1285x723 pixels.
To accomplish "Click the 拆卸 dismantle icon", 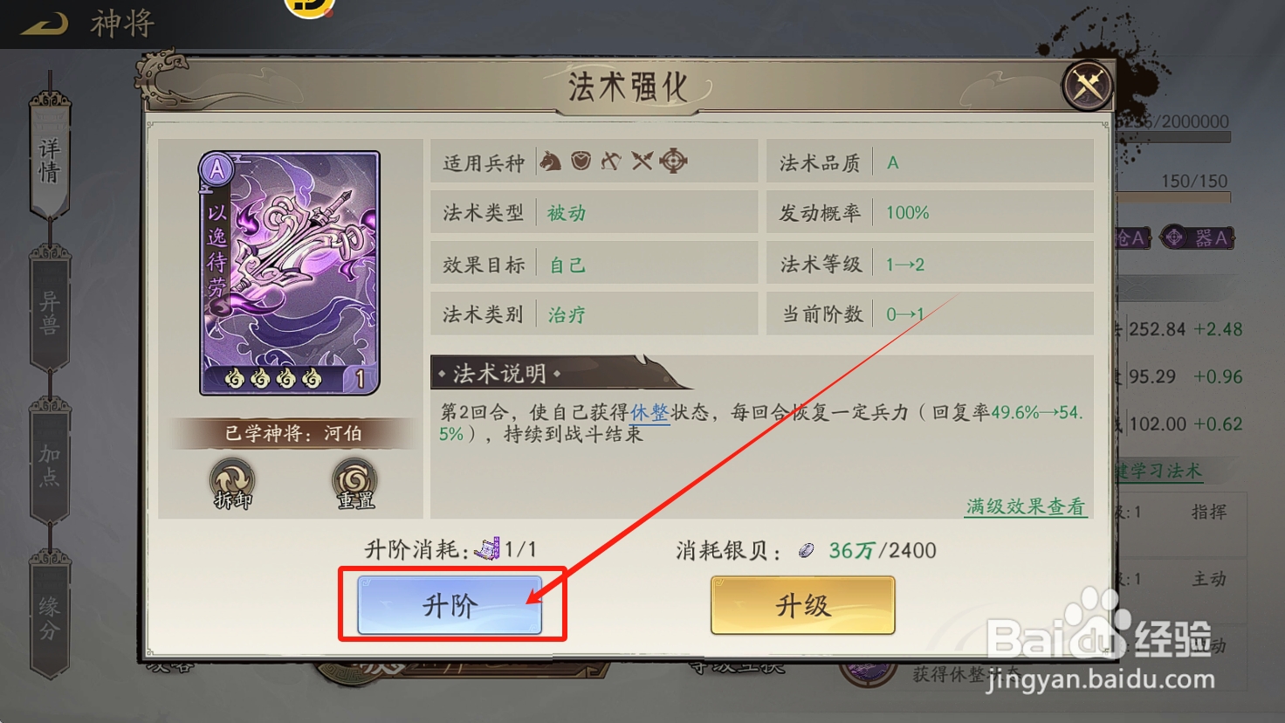I will [232, 484].
